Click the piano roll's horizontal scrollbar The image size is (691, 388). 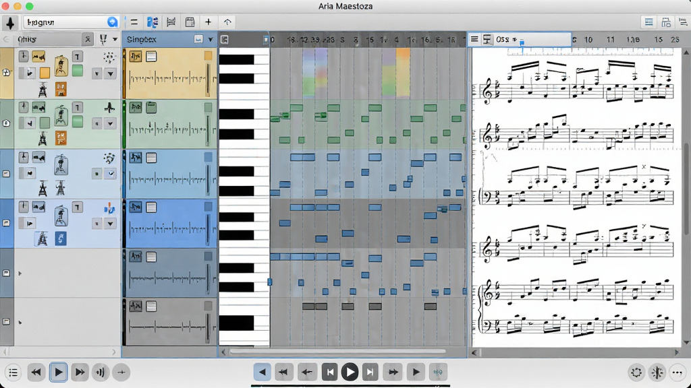pos(338,352)
